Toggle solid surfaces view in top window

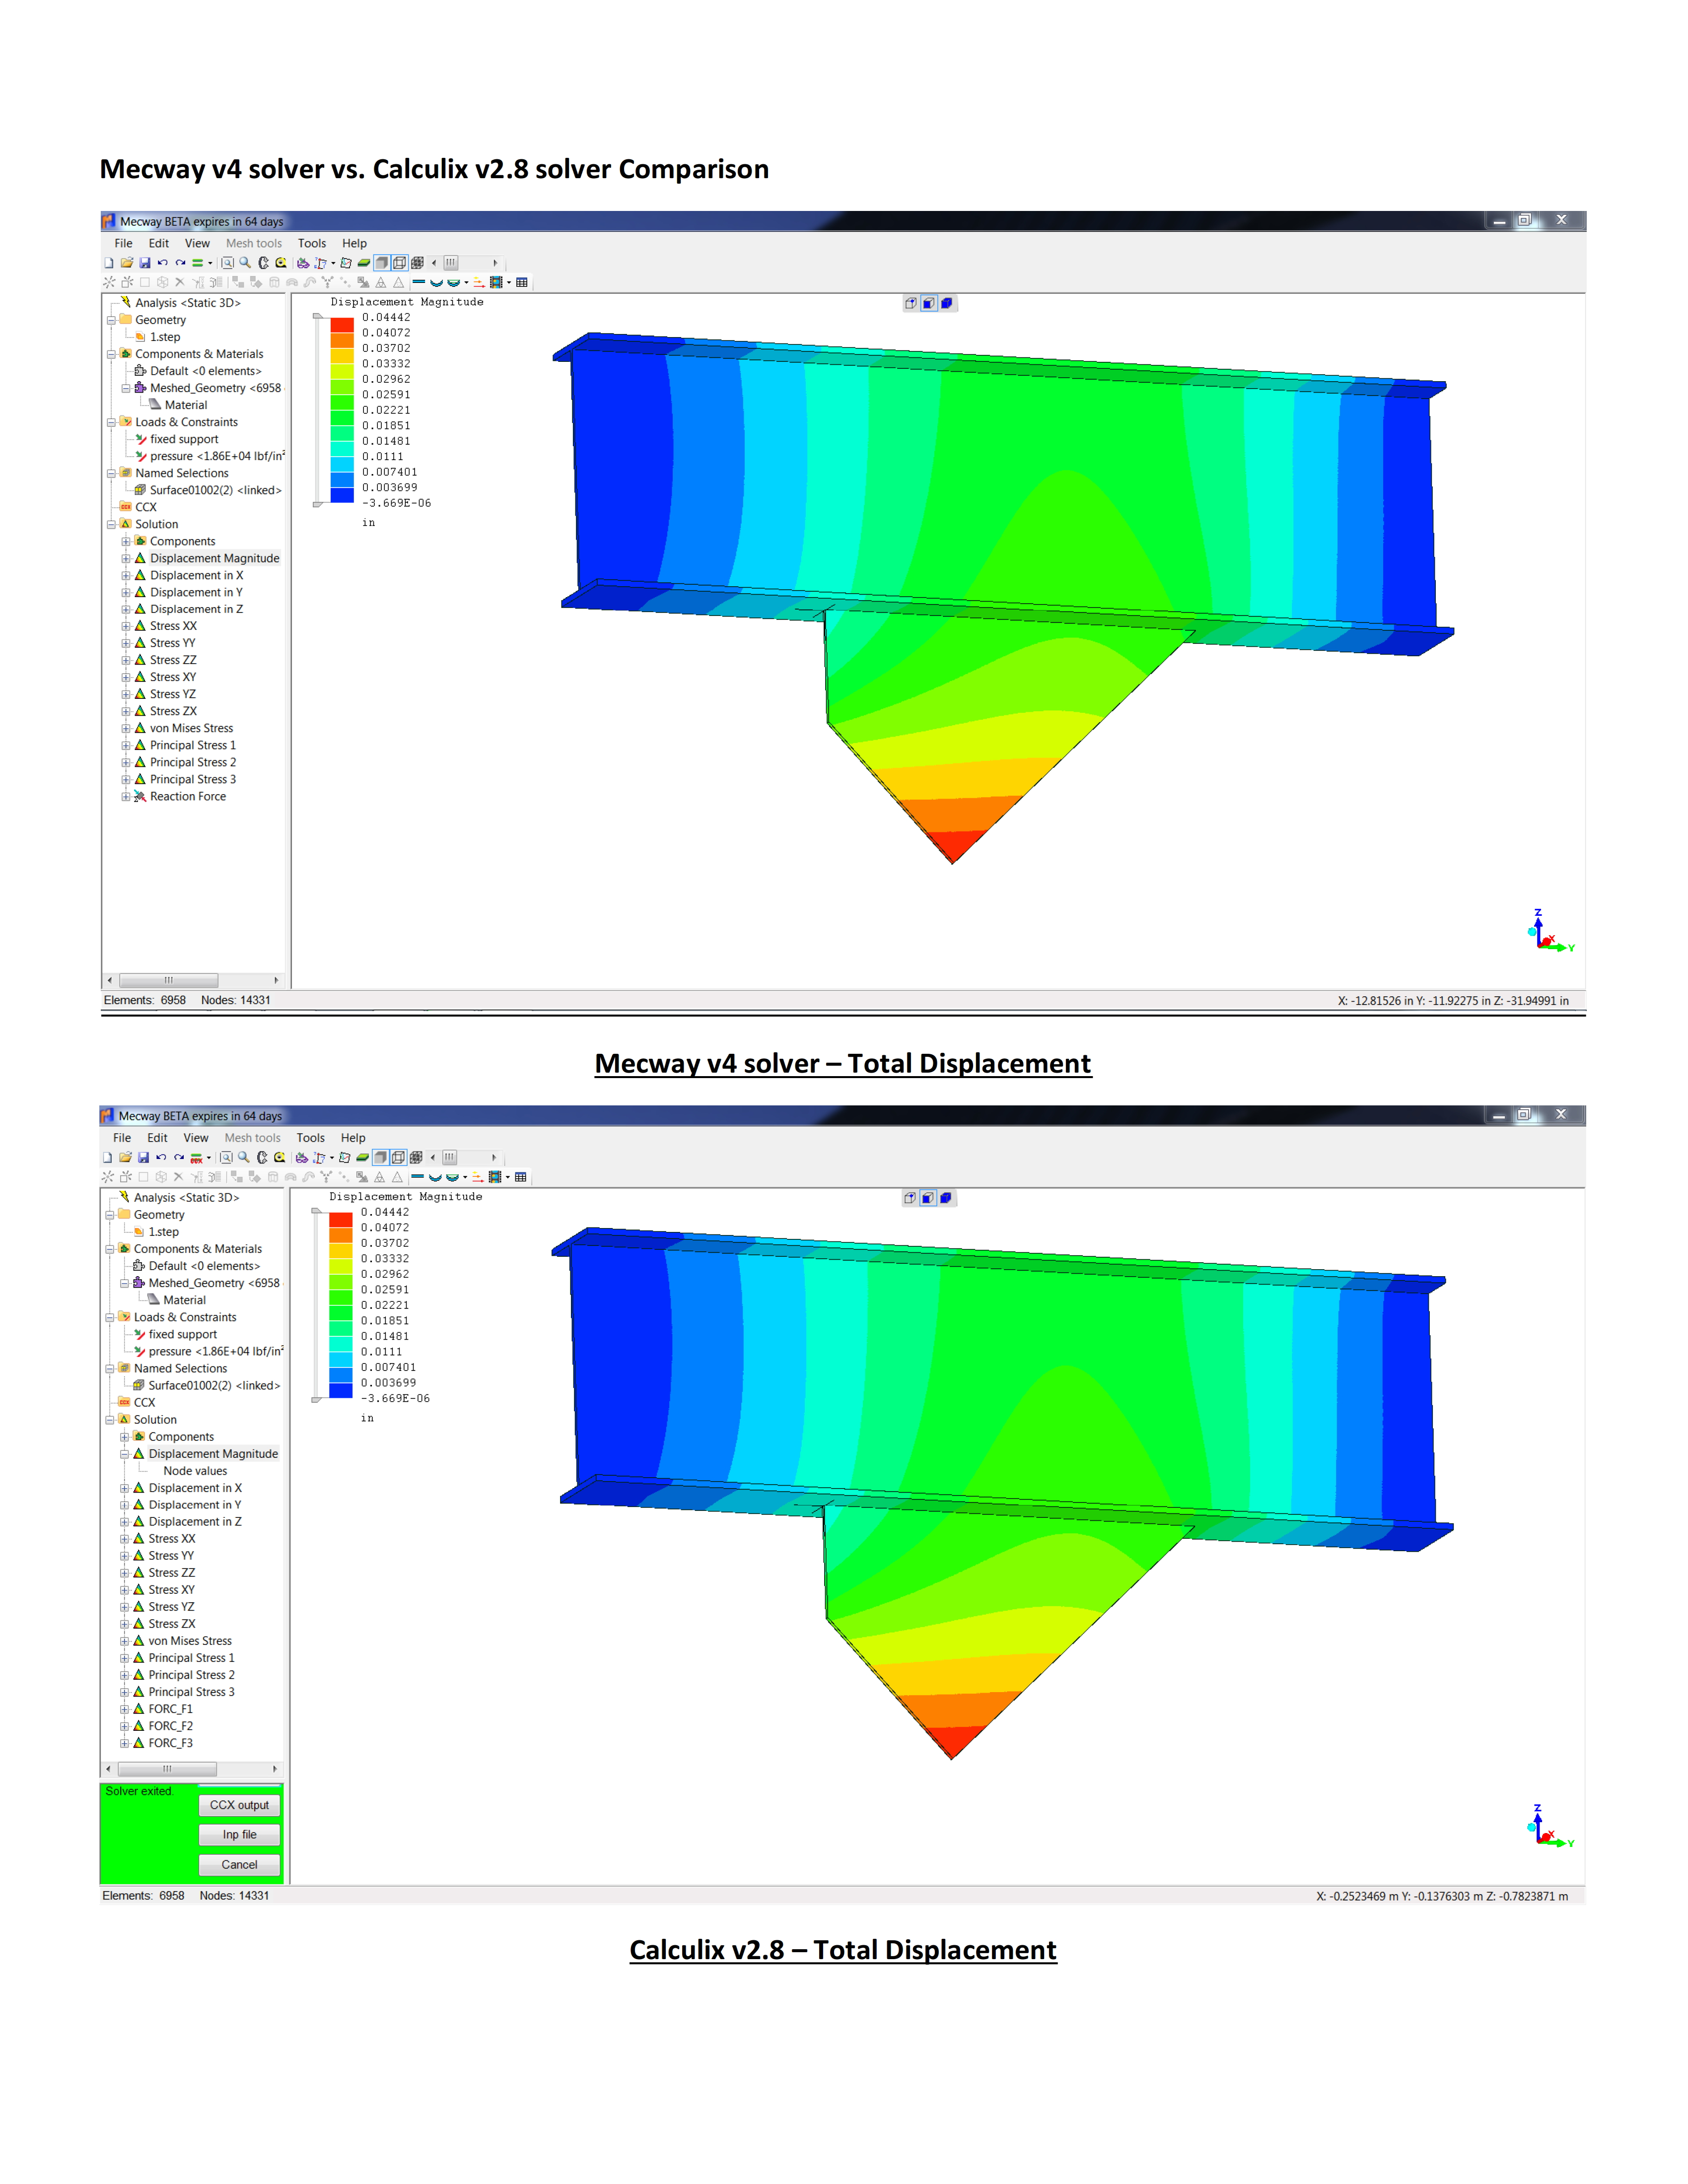(382, 263)
